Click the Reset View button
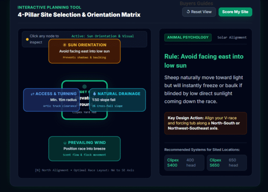The height and width of the screenshot is (192, 268). point(199,12)
